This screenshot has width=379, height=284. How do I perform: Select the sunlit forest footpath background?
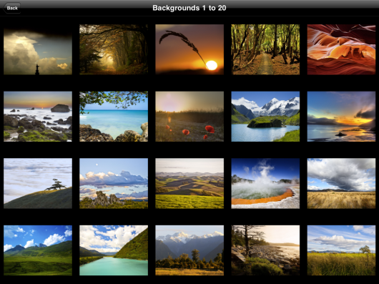click(265, 49)
